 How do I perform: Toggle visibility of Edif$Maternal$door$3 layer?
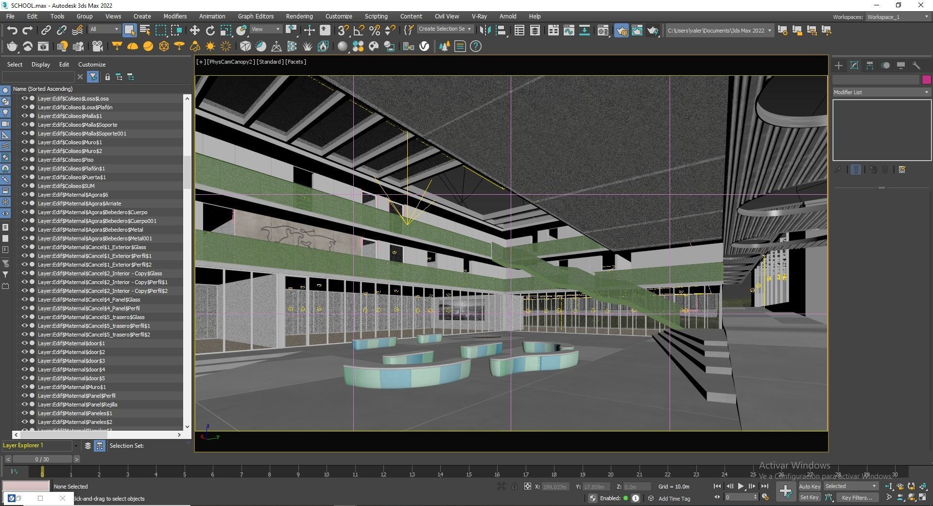click(24, 361)
